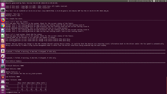Launch Firefox from the dock
The image size is (167, 94).
(3, 20)
